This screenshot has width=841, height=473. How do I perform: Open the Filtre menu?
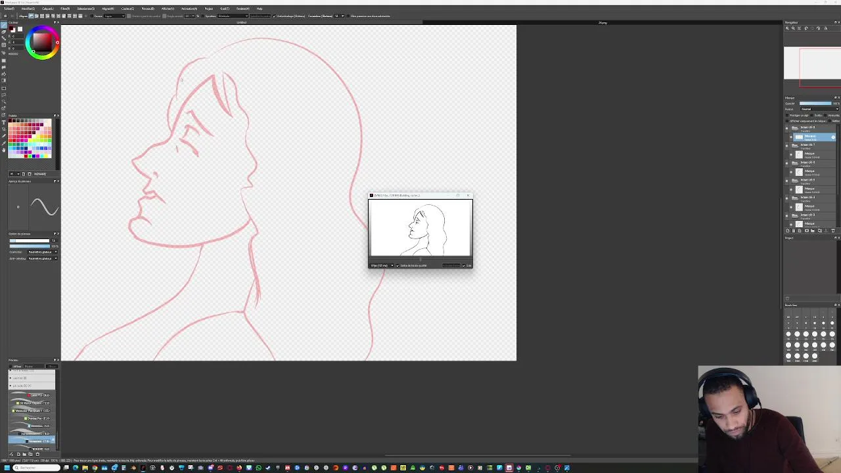(65, 9)
